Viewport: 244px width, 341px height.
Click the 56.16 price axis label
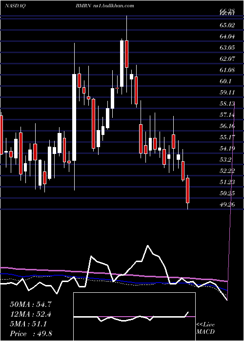[x=227, y=126]
